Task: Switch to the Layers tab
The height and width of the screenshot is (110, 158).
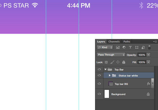Action: (x=101, y=42)
